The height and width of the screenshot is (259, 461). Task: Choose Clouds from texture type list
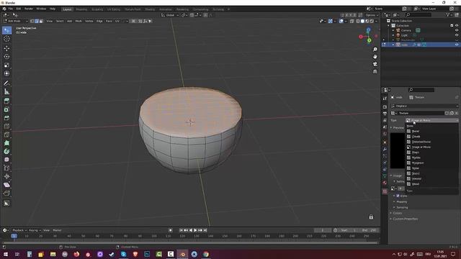431,137
